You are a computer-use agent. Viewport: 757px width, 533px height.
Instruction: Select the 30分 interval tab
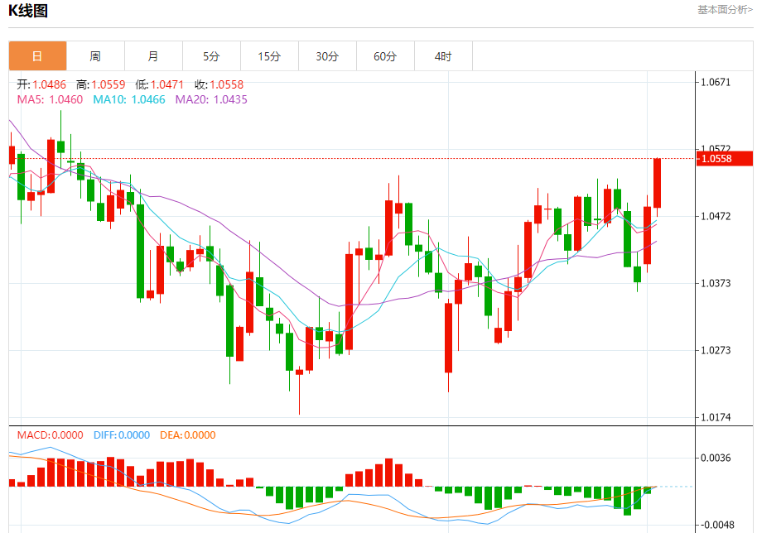click(327, 56)
